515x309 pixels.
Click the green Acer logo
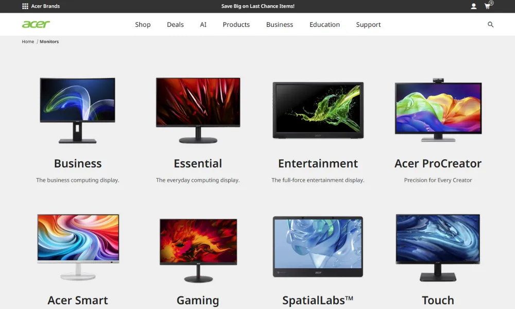click(x=36, y=24)
